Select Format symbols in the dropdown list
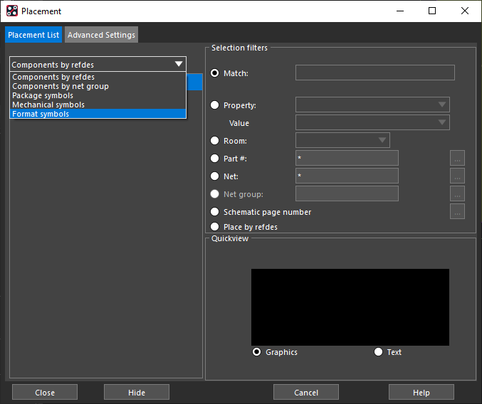 point(98,114)
